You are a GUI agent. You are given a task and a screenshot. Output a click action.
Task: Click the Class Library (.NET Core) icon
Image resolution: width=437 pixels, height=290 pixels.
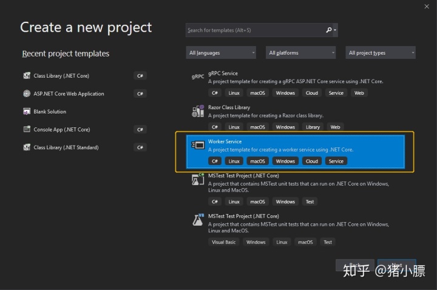coord(27,75)
